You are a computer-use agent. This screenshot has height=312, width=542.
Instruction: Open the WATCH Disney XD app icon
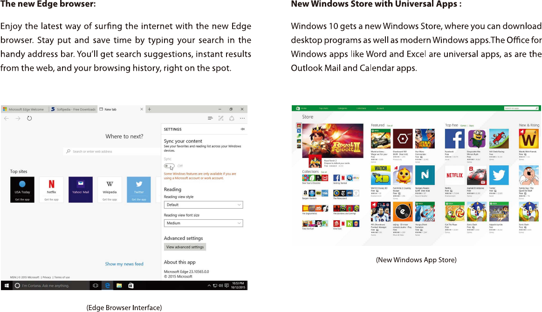[x=381, y=175]
